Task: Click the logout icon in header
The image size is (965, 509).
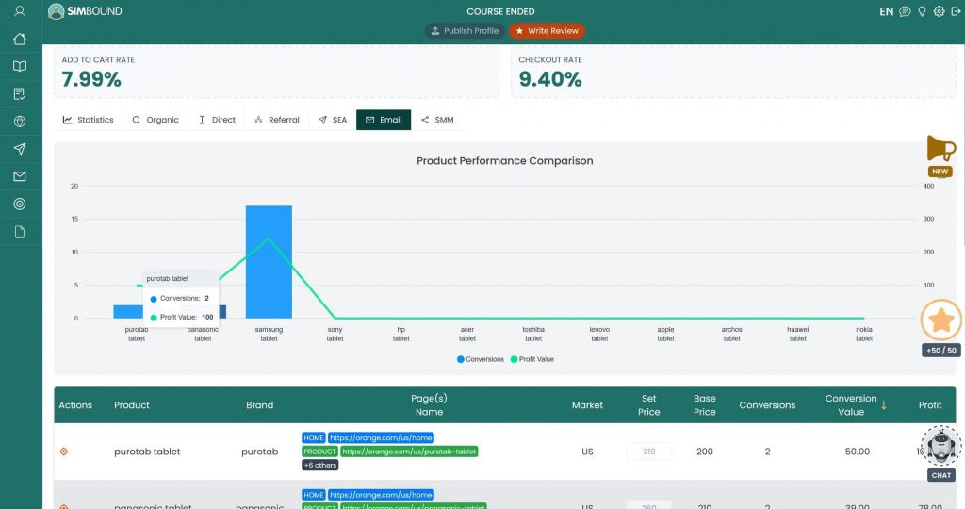Action: pyautogui.click(x=956, y=12)
